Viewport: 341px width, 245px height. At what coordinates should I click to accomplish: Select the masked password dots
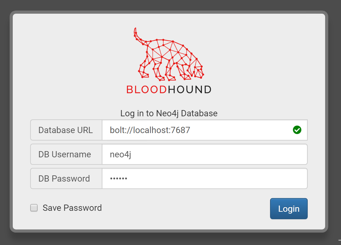click(x=118, y=178)
